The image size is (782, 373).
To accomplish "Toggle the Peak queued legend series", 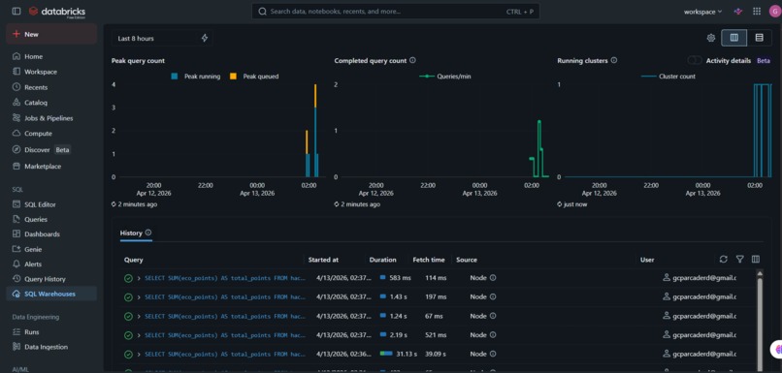I will coord(254,77).
